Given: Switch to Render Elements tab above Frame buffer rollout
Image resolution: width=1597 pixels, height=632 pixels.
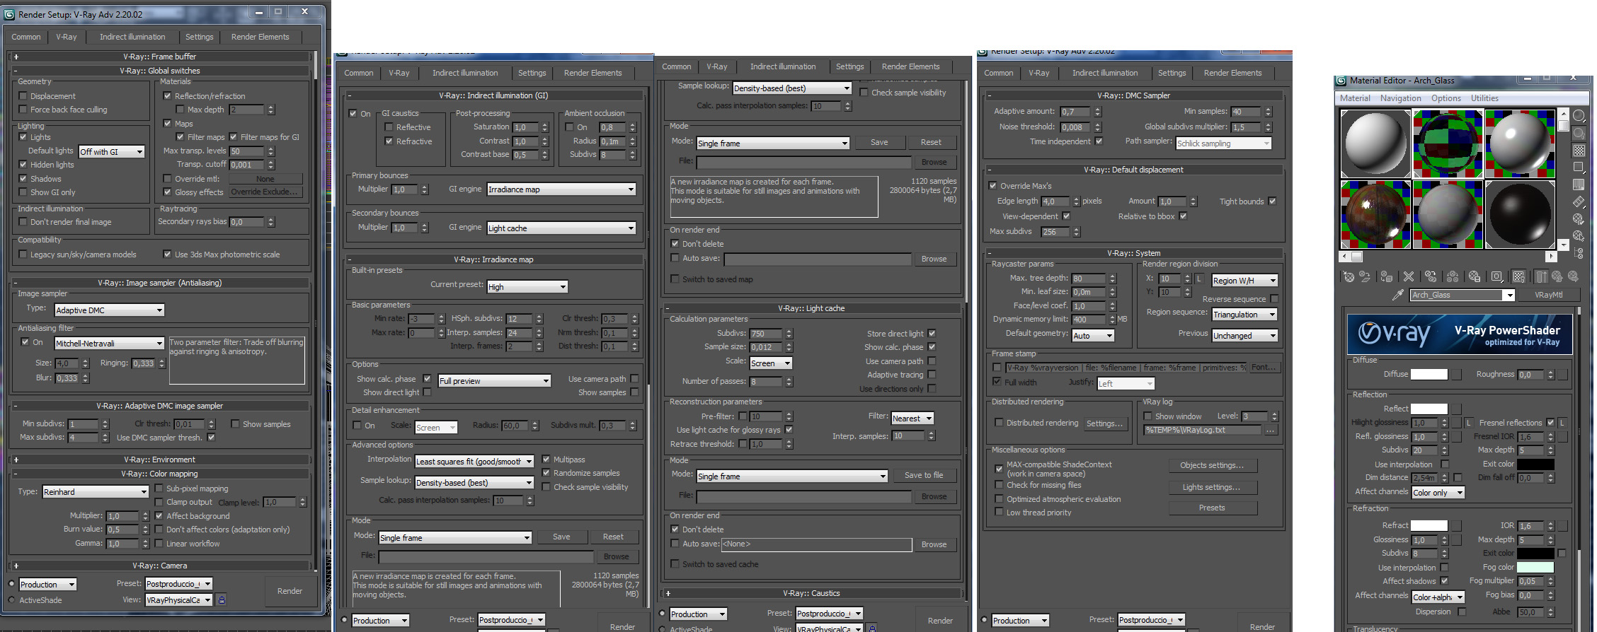Looking at the screenshot, I should 260,37.
